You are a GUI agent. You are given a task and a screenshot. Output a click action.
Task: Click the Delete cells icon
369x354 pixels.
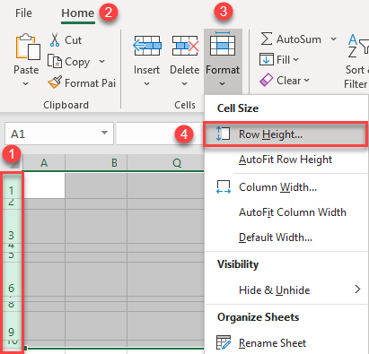185,46
